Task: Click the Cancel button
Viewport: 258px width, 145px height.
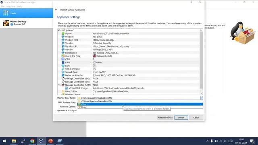Action: click(196, 118)
